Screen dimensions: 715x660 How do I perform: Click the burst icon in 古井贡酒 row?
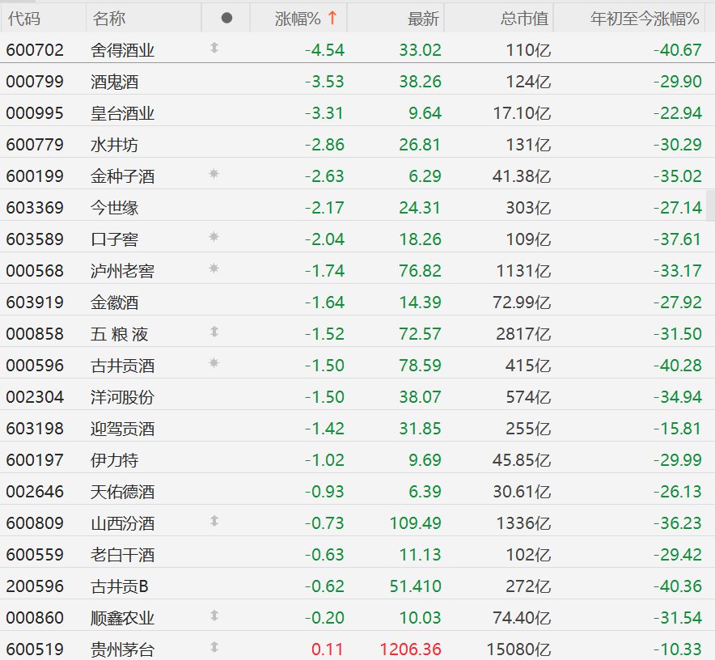tap(214, 363)
